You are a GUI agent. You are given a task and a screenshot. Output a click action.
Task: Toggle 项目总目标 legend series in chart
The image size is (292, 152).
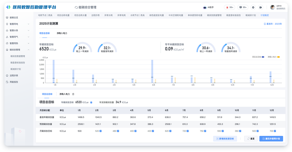click(x=258, y=57)
